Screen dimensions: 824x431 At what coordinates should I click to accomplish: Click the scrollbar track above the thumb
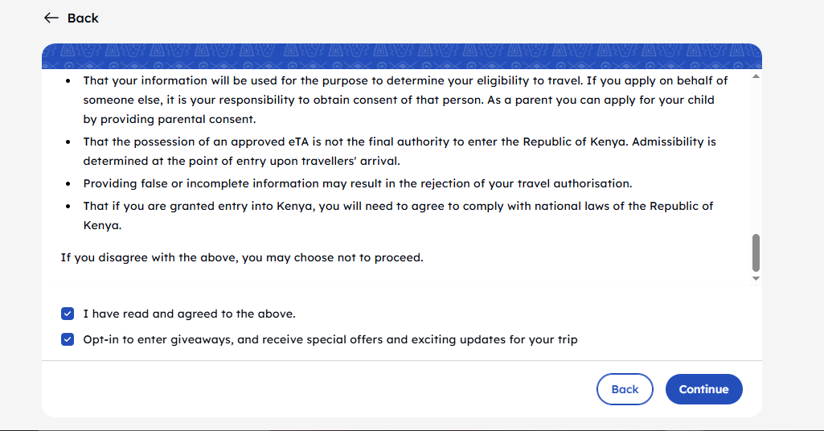pyautogui.click(x=756, y=153)
